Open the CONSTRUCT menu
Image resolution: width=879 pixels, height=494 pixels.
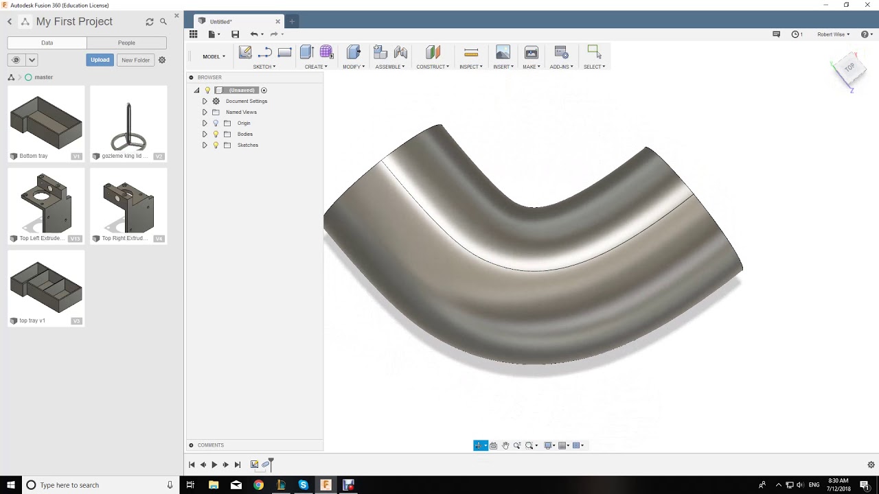point(433,67)
